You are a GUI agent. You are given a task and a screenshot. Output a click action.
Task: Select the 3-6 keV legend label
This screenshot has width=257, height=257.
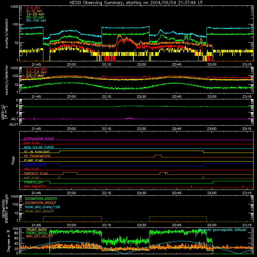[33, 8]
